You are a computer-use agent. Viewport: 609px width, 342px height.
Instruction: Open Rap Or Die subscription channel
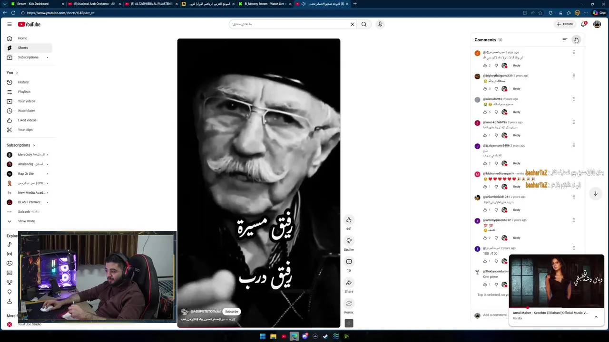[x=28, y=174]
